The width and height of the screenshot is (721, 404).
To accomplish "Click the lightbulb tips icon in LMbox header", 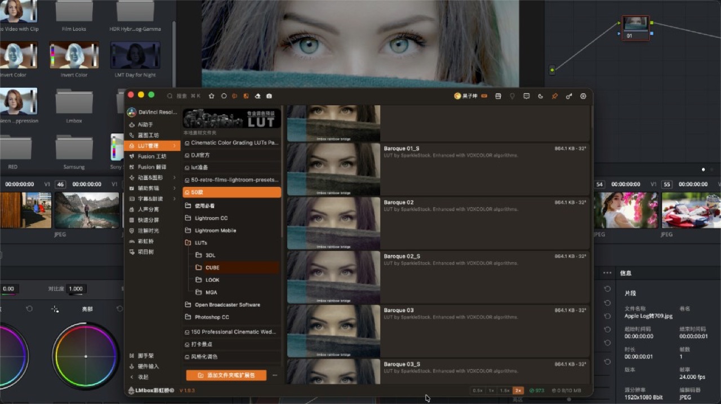I will [512, 96].
